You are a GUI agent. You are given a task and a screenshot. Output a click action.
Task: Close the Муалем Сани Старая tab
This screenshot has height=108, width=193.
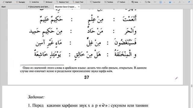79,7
